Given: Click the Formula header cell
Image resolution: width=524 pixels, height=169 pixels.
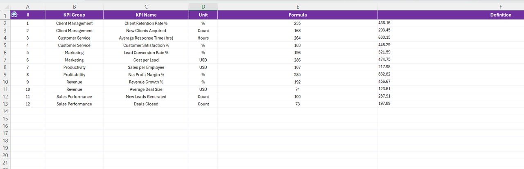Looking at the screenshot, I should (x=297, y=15).
